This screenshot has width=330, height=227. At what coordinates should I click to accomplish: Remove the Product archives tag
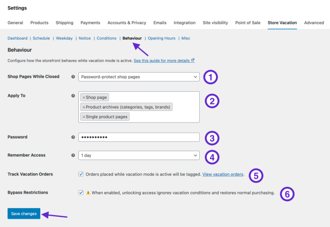(x=84, y=107)
